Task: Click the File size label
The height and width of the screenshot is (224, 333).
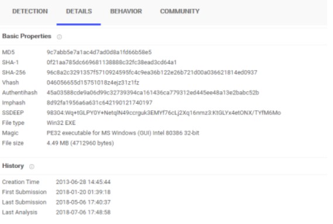Action: point(13,143)
